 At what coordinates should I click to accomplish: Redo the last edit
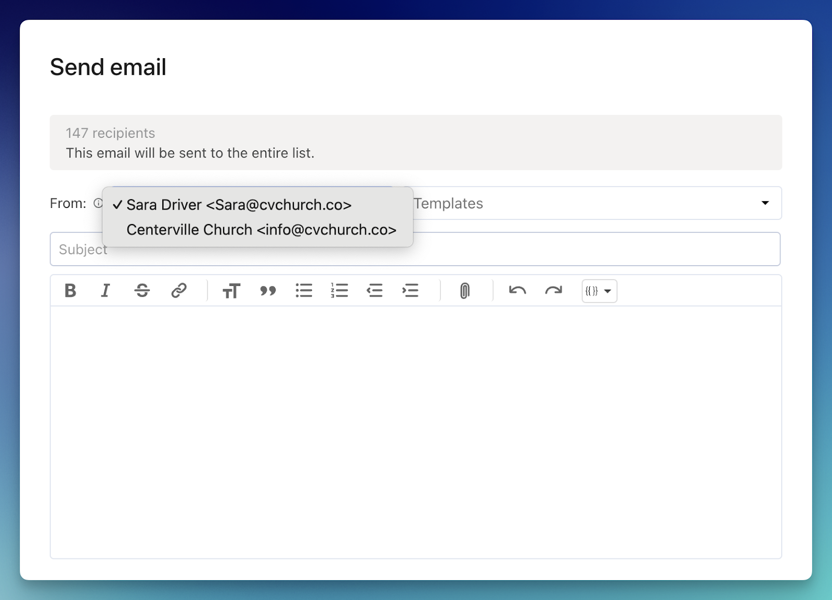point(553,291)
